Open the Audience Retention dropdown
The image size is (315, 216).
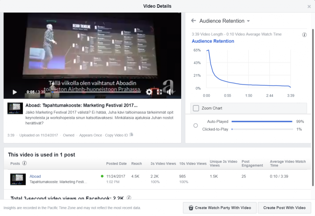tap(248, 21)
